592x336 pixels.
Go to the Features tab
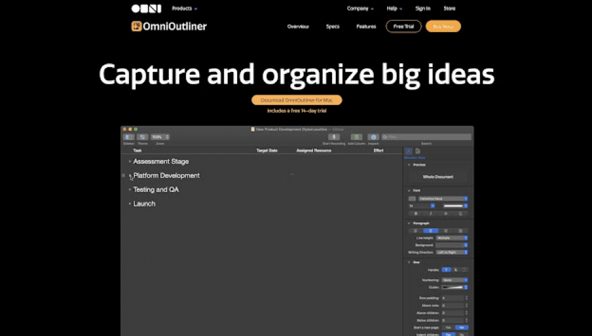tap(366, 27)
